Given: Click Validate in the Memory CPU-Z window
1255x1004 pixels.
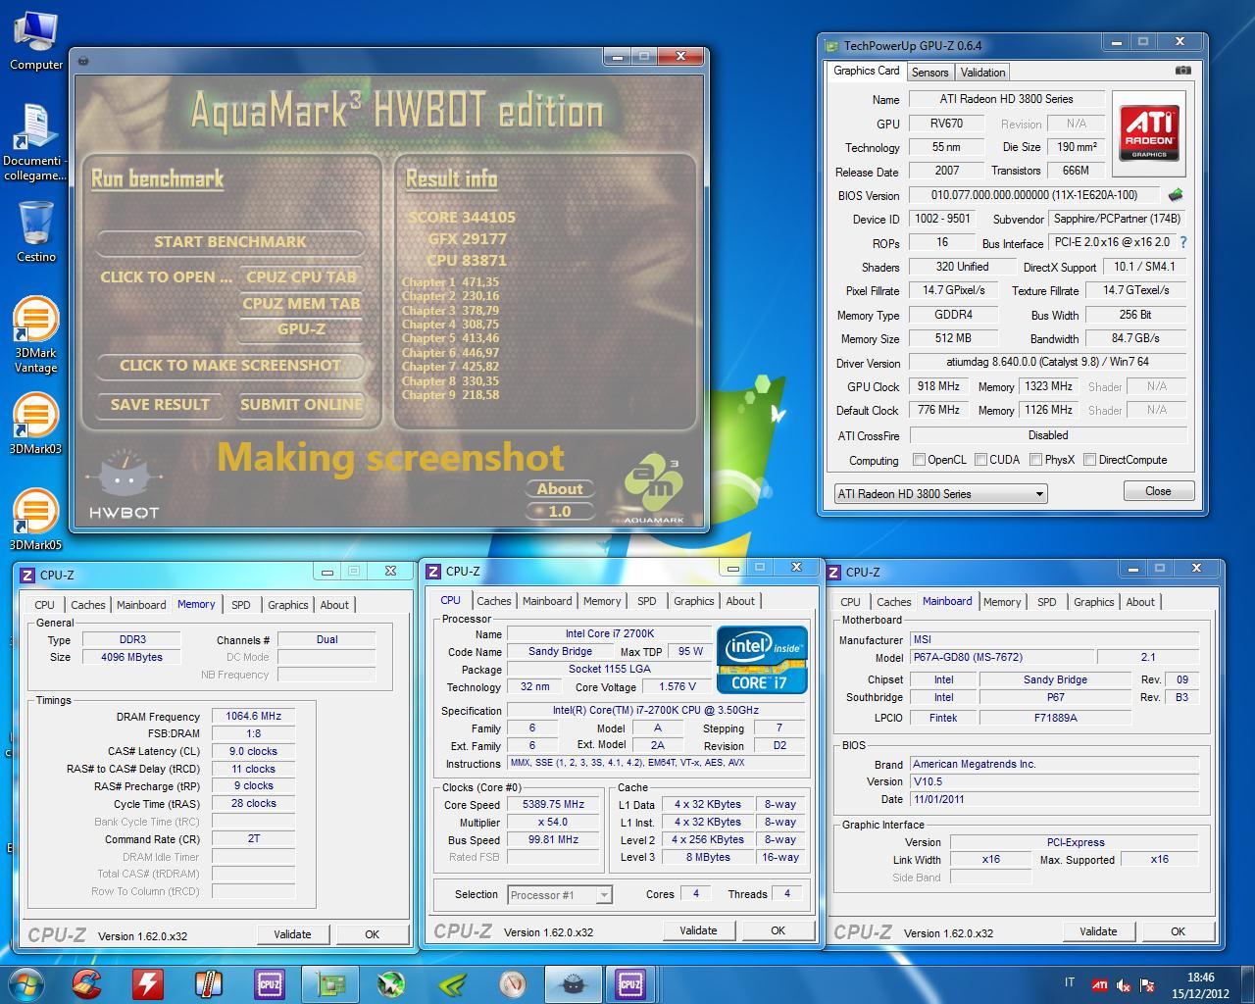Looking at the screenshot, I should [x=292, y=934].
